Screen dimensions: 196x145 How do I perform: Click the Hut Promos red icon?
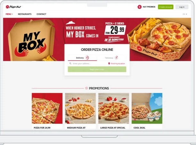(x=139, y=7)
